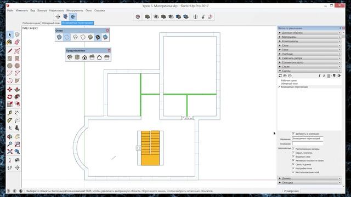This screenshot has height=197, width=351.
Task: Toggle 'Расположение камеры' checkbox
Action: (293, 149)
